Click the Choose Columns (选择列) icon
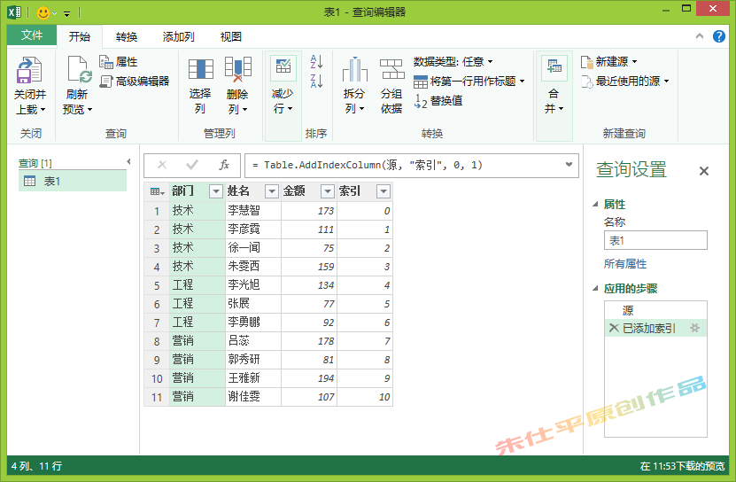 [200, 70]
